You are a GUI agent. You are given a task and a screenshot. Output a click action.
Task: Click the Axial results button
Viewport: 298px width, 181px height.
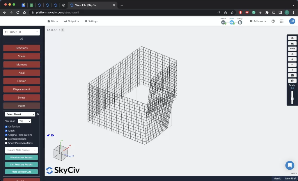22,73
